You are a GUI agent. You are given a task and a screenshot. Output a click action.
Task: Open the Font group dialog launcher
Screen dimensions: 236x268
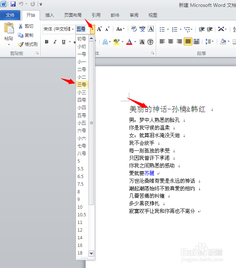click(x=152, y=53)
